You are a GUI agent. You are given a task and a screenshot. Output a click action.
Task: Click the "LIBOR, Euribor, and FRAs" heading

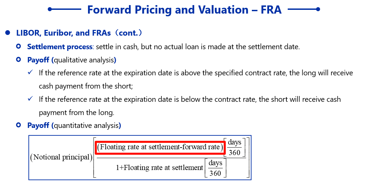(64, 33)
